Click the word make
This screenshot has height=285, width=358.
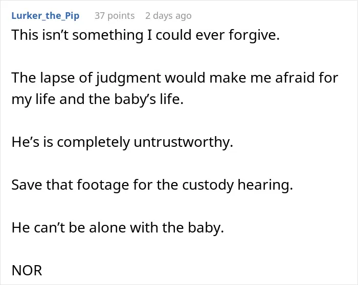228,77
